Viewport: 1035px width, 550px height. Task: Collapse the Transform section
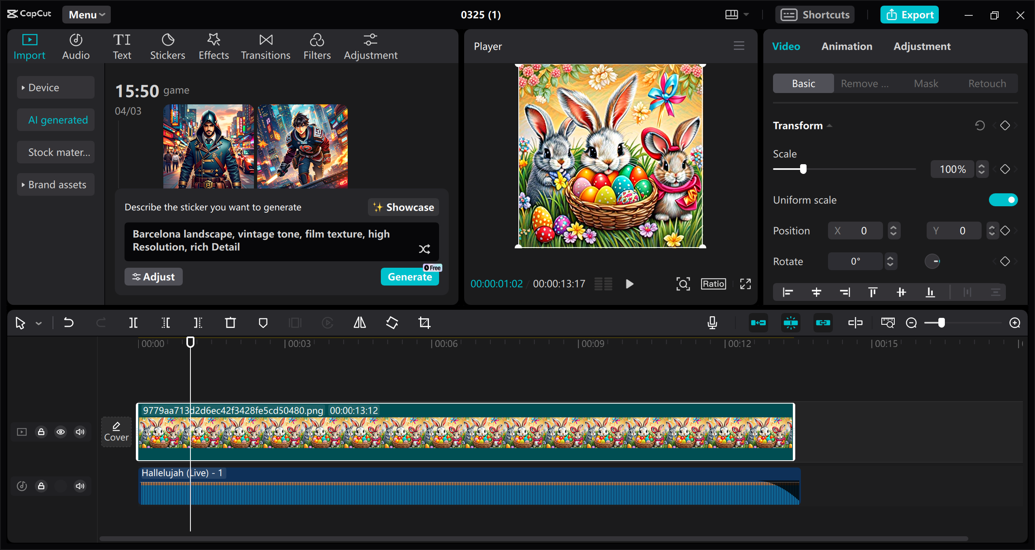(829, 126)
